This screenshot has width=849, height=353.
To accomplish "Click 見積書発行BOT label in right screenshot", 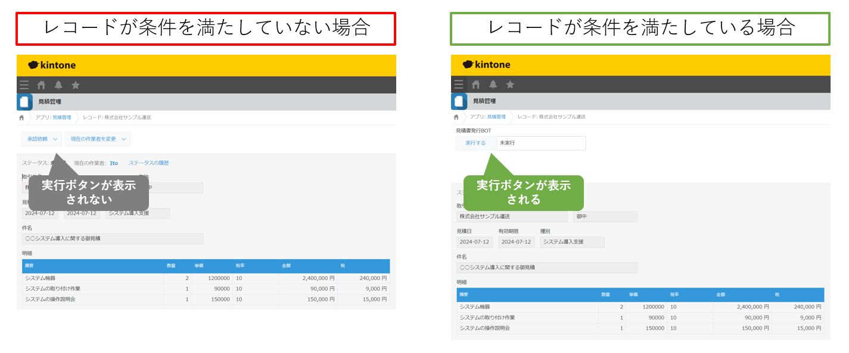I will pos(474,130).
